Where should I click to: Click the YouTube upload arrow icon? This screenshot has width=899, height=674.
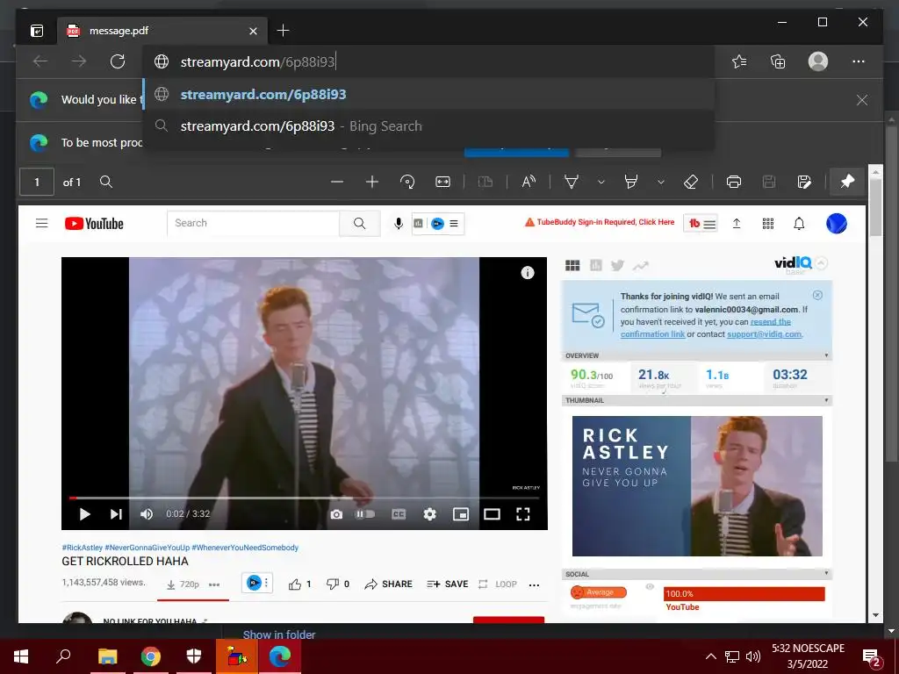[737, 224]
